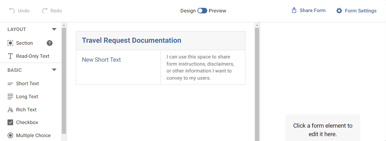Select the Section layout icon

click(x=10, y=43)
